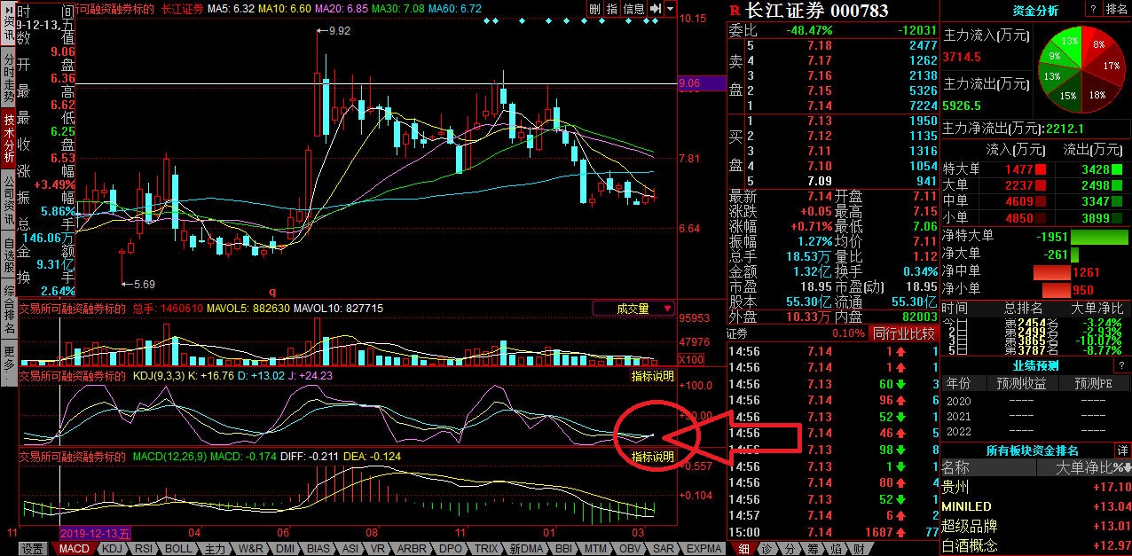Click the 白酒概念 sector row

pos(1036,545)
